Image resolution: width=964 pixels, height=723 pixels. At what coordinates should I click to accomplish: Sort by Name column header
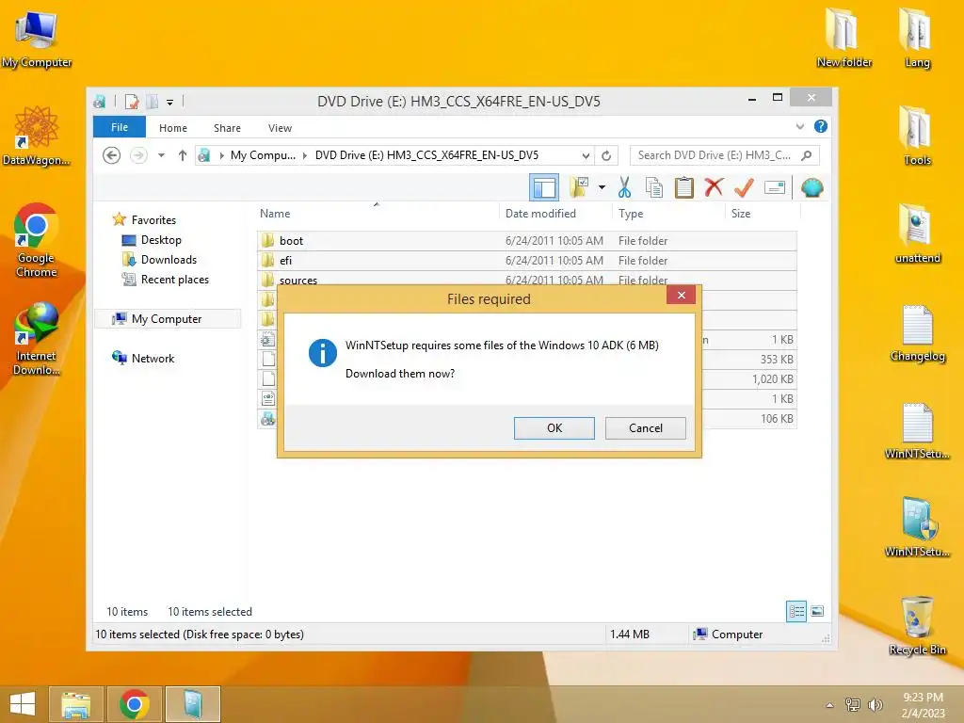click(275, 214)
